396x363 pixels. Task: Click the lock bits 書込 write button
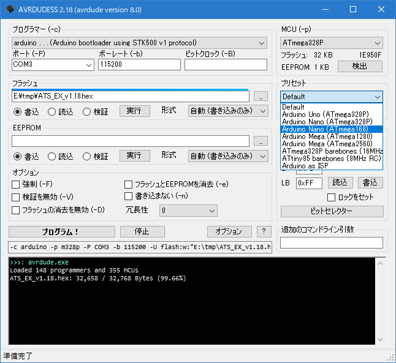pyautogui.click(x=370, y=182)
